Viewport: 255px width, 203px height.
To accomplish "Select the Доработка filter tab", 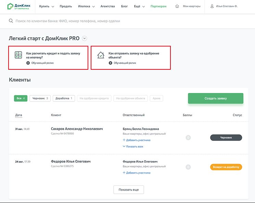I will point(64,98).
